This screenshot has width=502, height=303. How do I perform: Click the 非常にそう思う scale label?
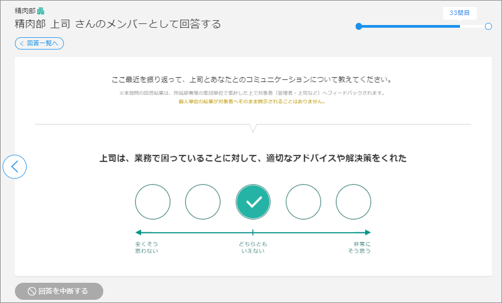pyautogui.click(x=359, y=247)
